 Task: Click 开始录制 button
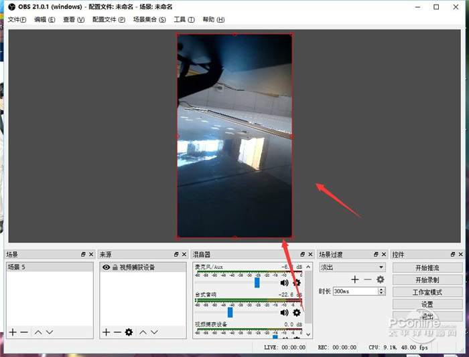(427, 280)
